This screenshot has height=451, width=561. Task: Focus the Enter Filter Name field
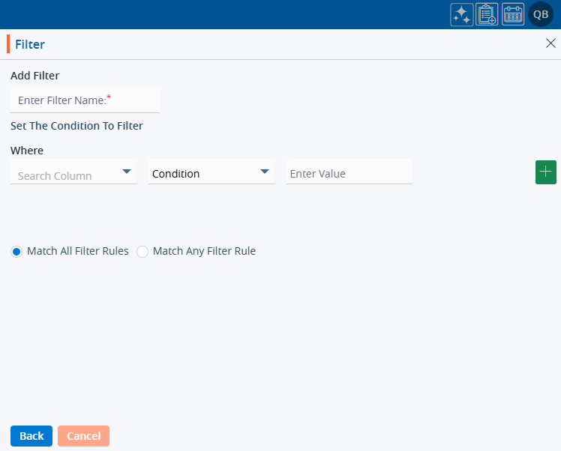tap(85, 100)
